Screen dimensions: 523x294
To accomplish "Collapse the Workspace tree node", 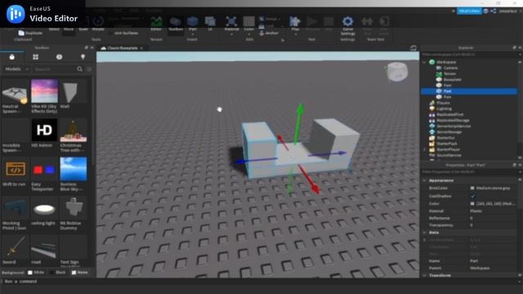I will coord(424,62).
